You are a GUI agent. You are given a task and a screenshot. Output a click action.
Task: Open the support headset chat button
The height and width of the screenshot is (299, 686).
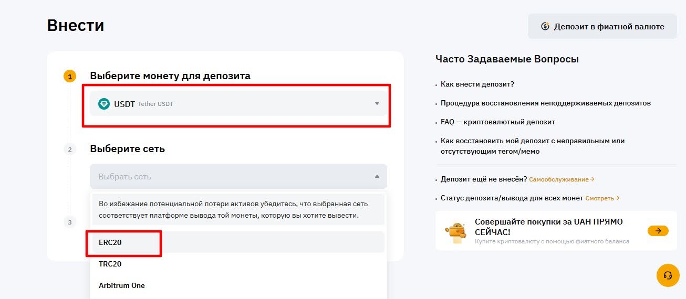tap(668, 275)
